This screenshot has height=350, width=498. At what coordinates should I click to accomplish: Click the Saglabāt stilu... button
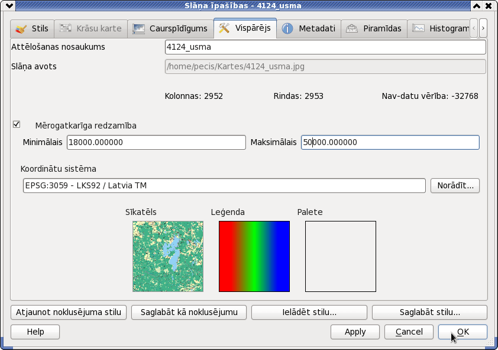click(x=430, y=313)
